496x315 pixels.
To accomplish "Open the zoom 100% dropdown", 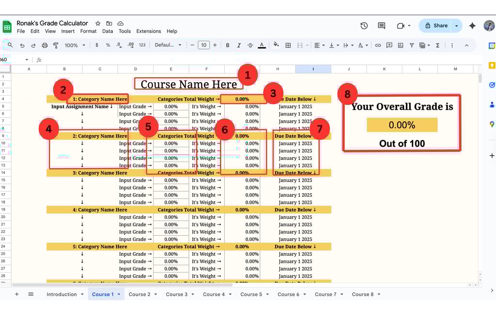I will pyautogui.click(x=75, y=45).
